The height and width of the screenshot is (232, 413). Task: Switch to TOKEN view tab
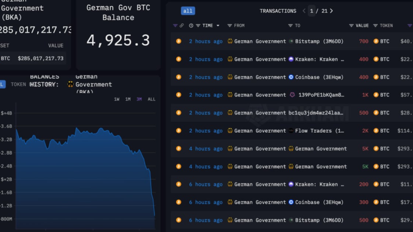[18, 84]
